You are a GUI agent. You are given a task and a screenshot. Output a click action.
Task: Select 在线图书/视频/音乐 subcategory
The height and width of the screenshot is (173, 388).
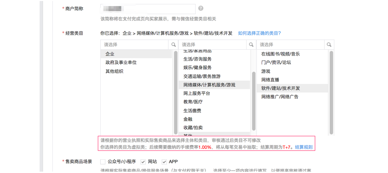292,54
